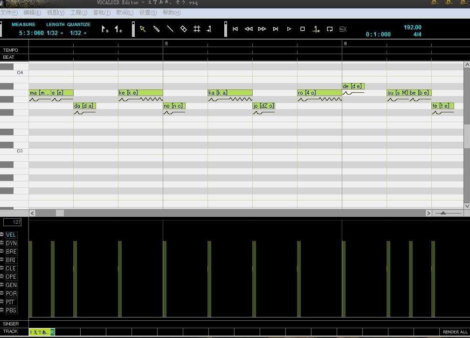Select the PBS control parameter
Image resolution: width=470 pixels, height=338 pixels.
[11, 310]
